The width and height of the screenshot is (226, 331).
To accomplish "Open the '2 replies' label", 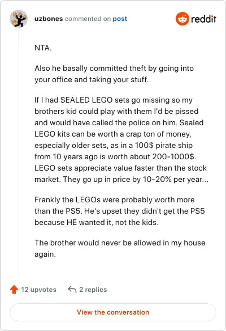I will [x=93, y=290].
